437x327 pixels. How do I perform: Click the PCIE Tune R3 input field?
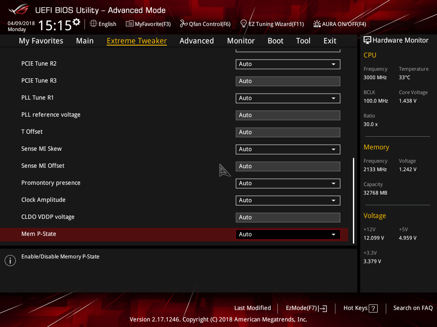tap(288, 81)
